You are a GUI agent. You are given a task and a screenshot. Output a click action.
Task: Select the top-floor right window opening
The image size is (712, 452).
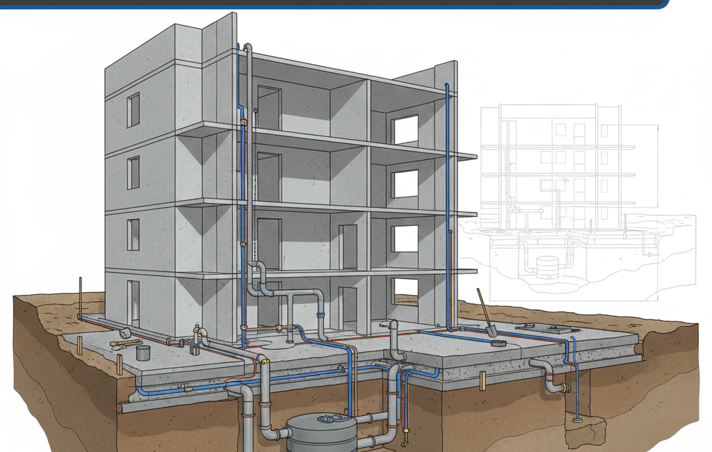405,130
